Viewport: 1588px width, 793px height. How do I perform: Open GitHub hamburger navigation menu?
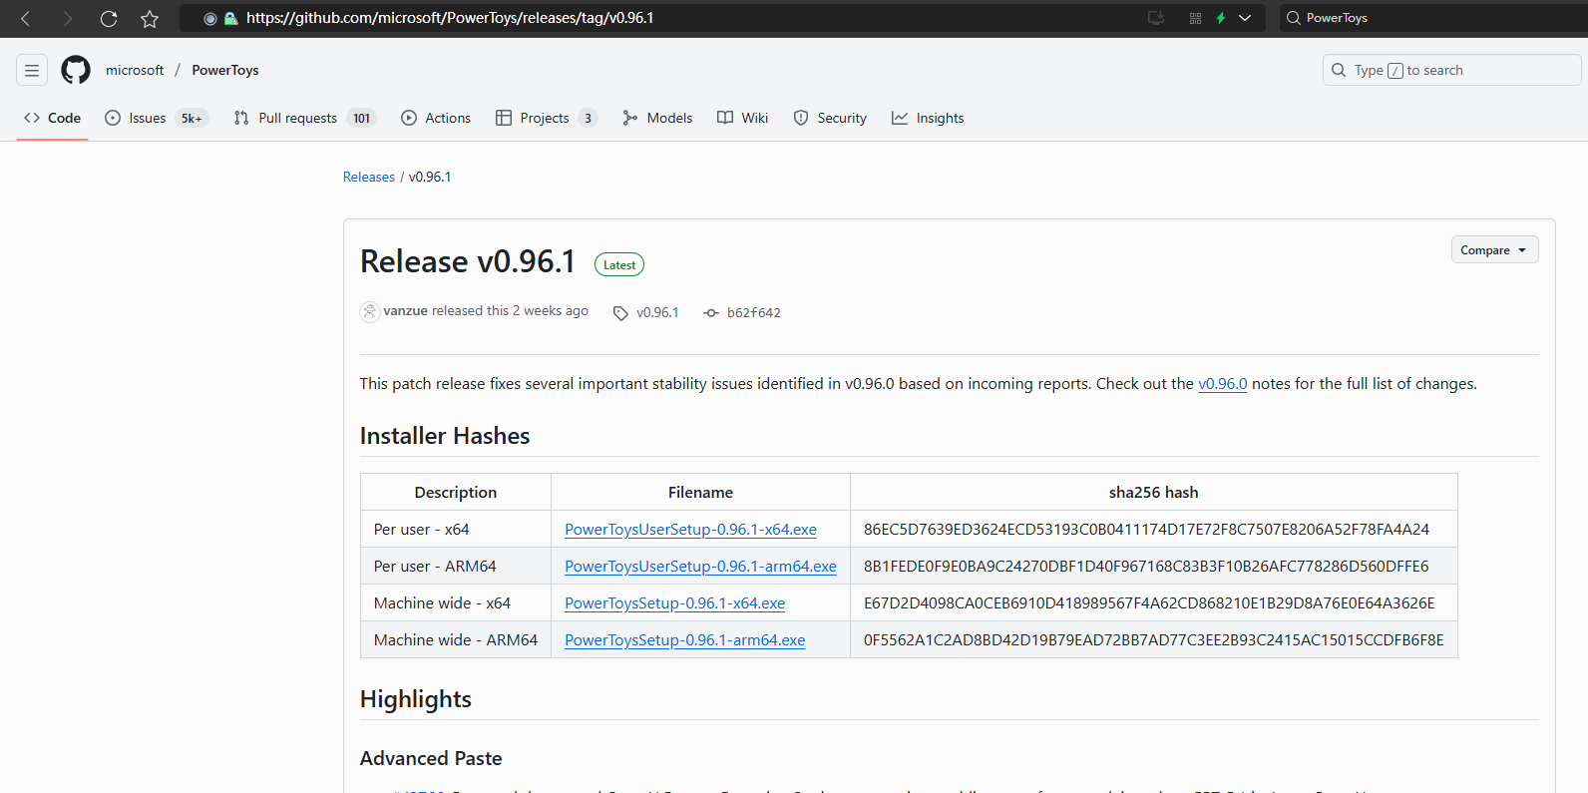click(x=32, y=70)
